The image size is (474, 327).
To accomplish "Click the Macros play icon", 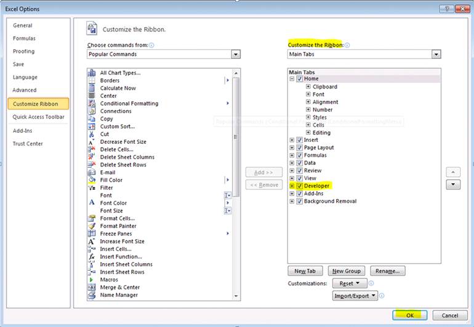I will tap(92, 280).
